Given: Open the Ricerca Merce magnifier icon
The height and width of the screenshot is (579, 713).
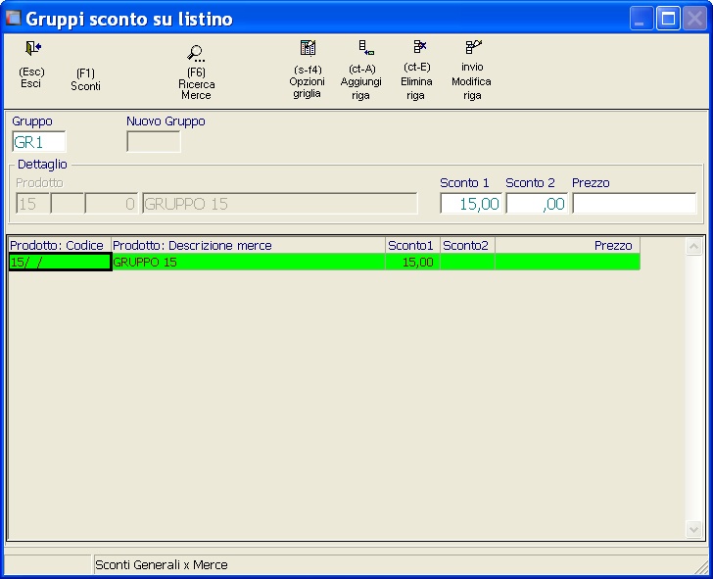Looking at the screenshot, I should (x=196, y=53).
